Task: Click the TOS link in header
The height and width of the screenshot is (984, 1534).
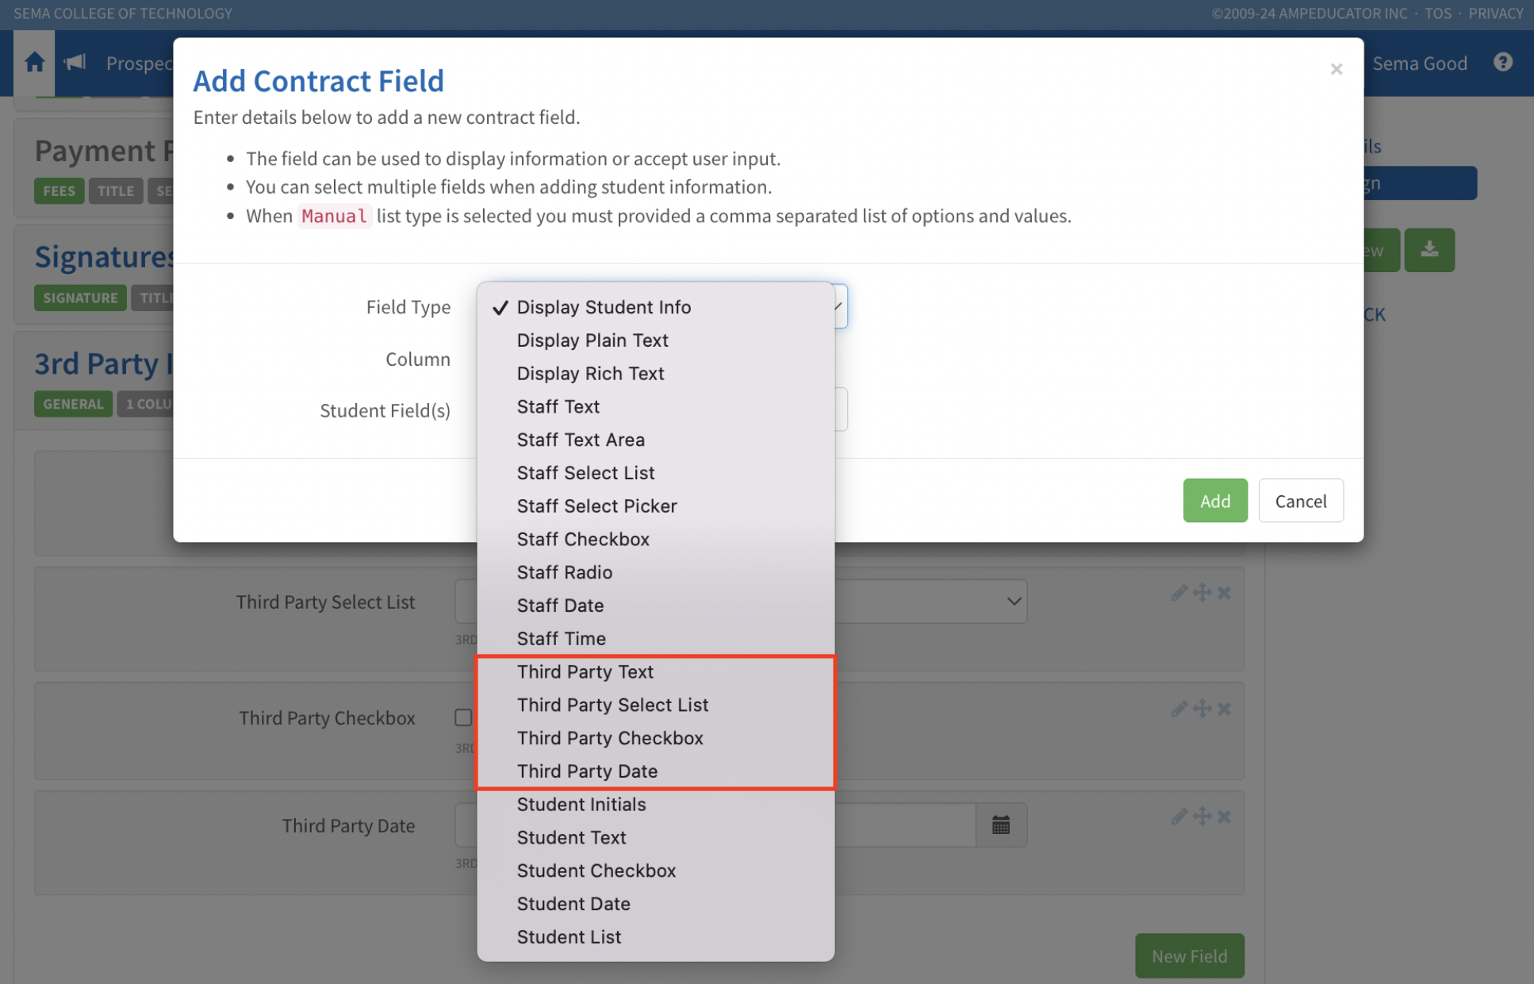Action: tap(1437, 13)
